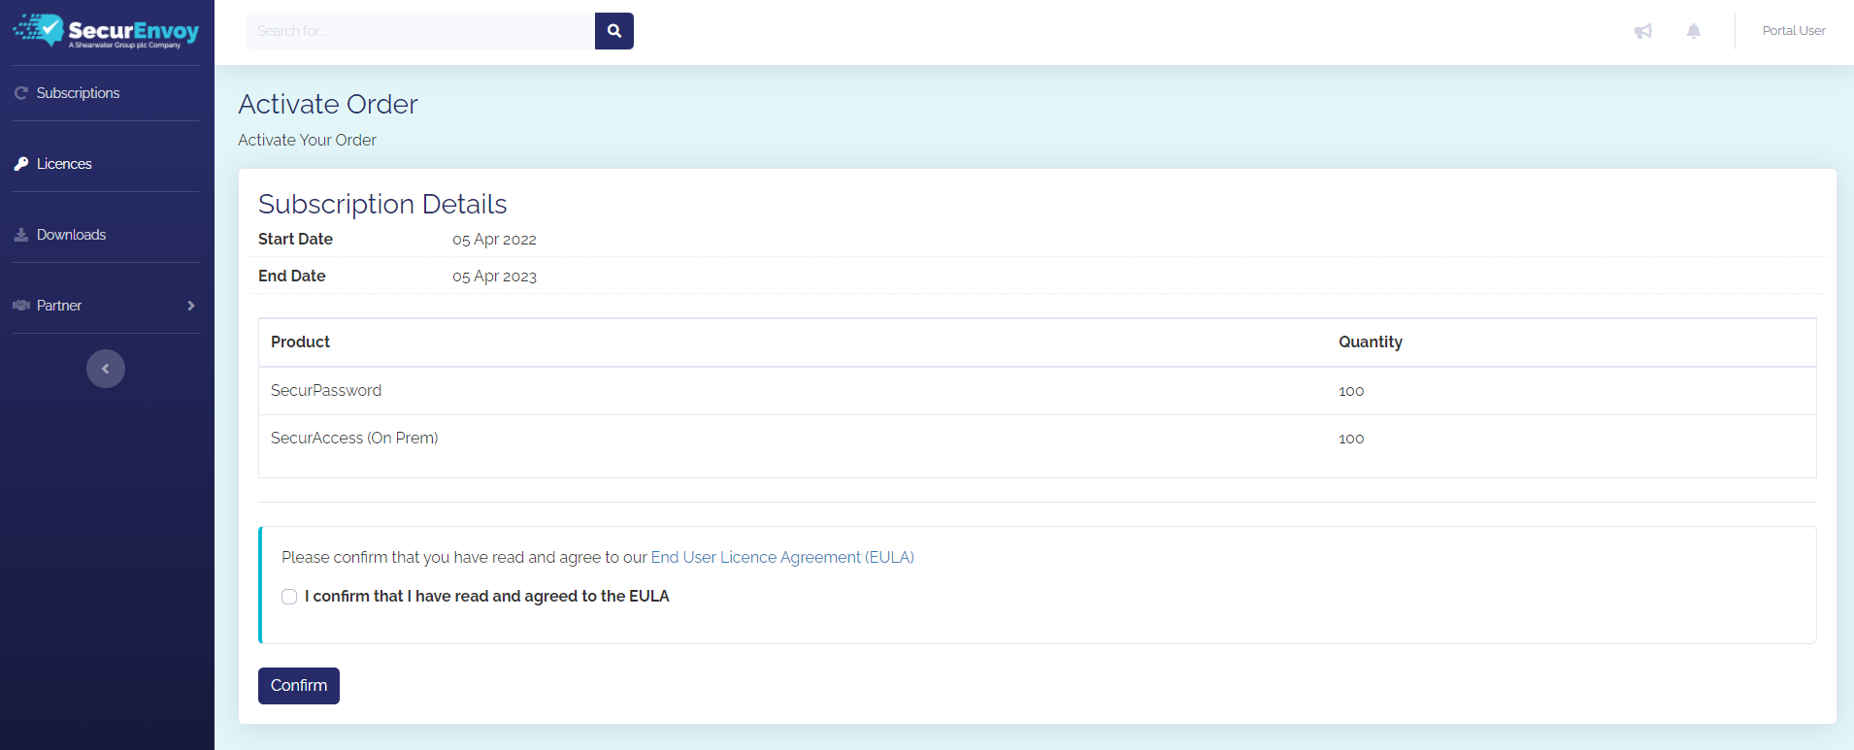This screenshot has width=1854, height=750.
Task: Click the SecurAccess (On Prem) quantity 100
Action: [1351, 439]
